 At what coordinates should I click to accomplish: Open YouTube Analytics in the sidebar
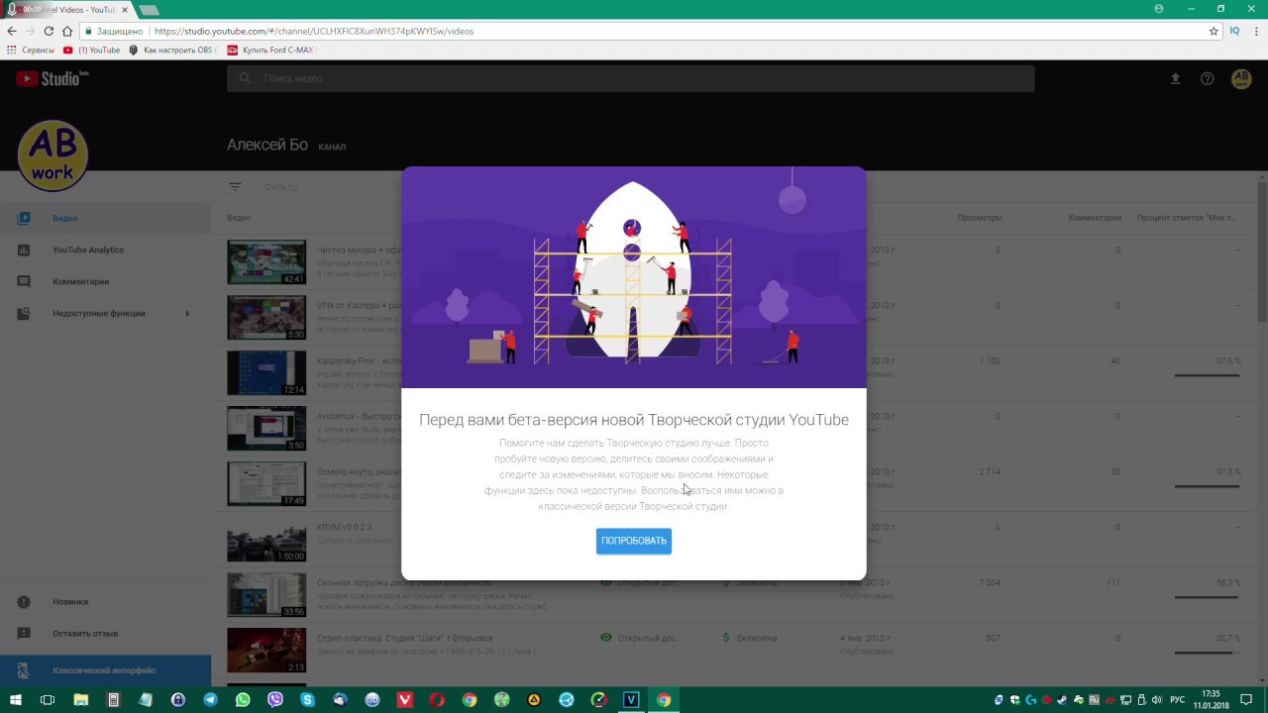click(x=105, y=250)
